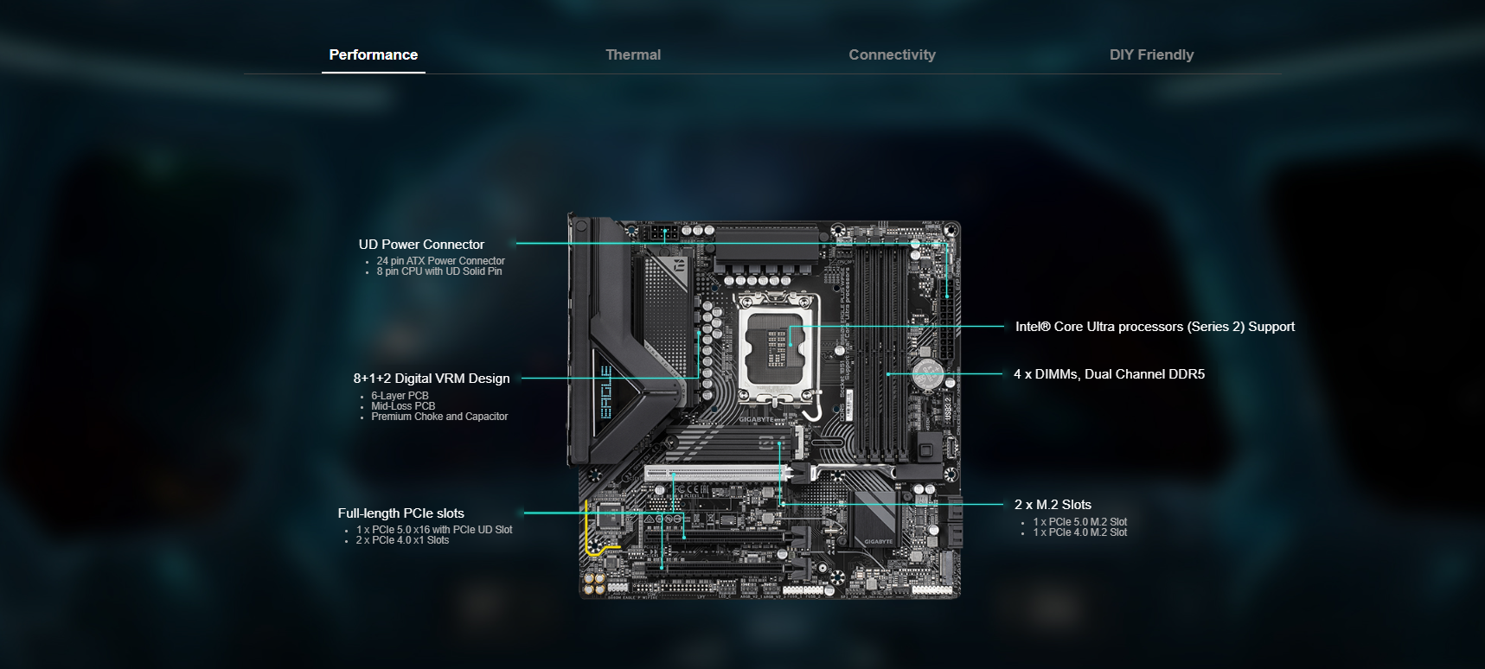Screen dimensions: 1485x669
Task: Click the '6-Layer PCB' bullet
Action: coord(400,396)
